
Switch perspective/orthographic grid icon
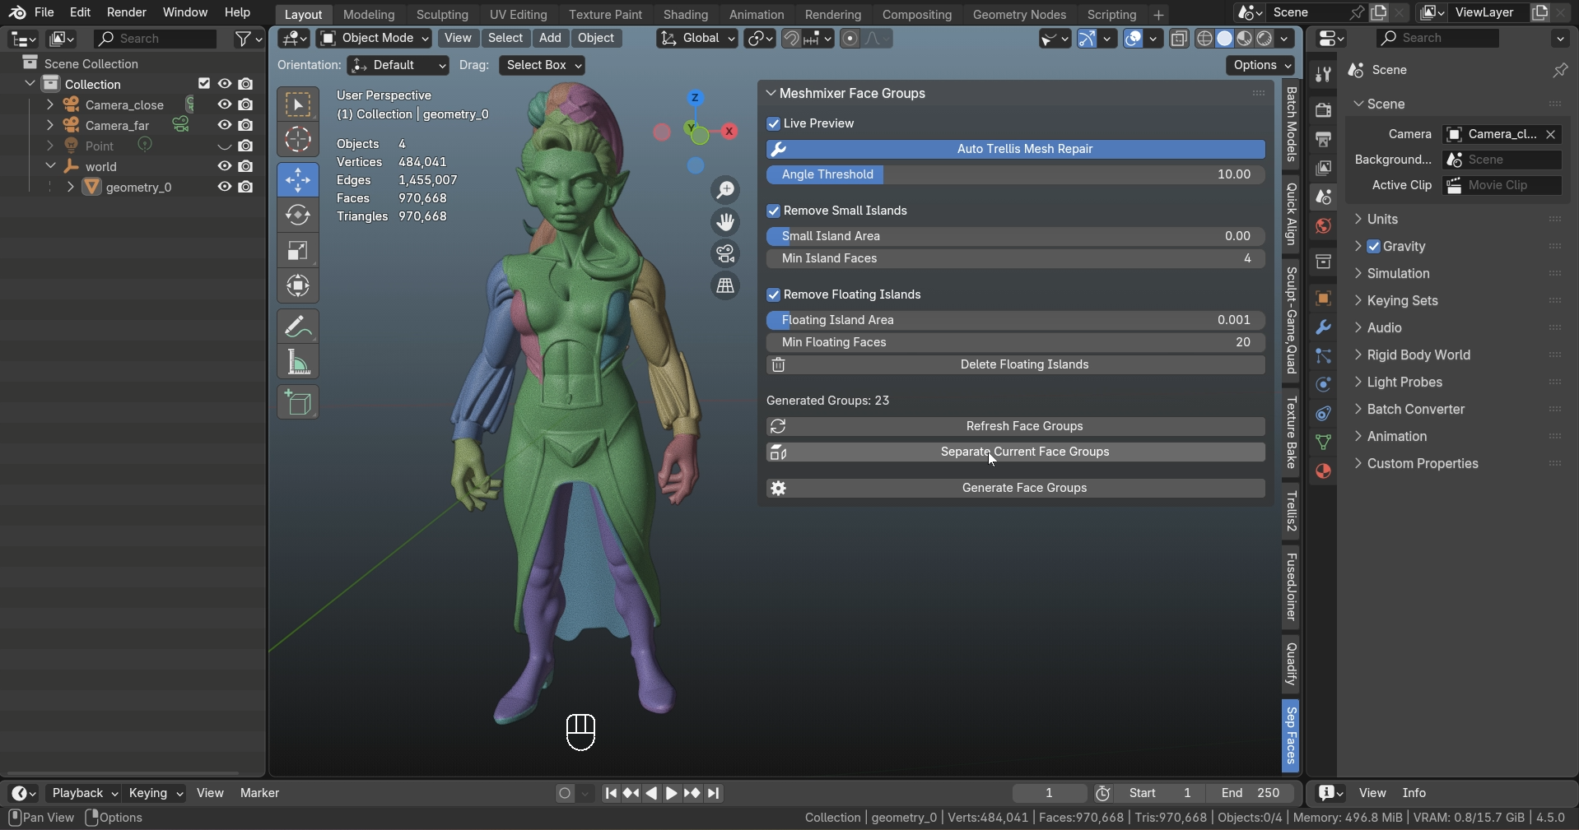click(725, 286)
